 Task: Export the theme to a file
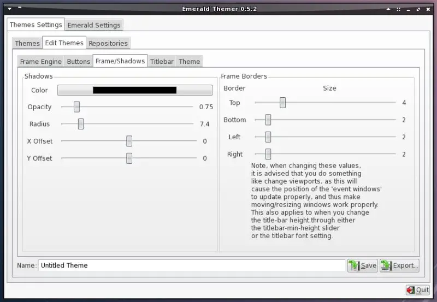pos(399,265)
